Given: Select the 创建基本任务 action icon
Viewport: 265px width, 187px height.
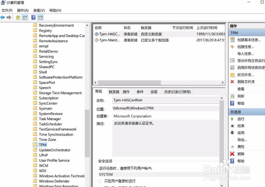Looking at the screenshot, I should pos(232,40).
